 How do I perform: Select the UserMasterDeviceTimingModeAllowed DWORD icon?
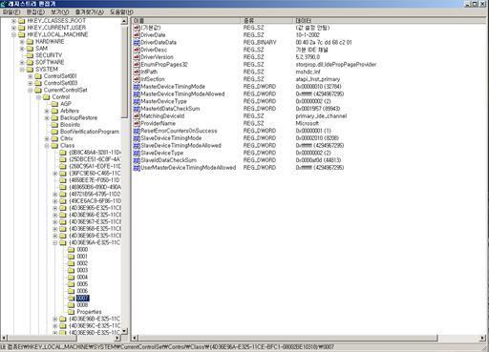click(137, 168)
